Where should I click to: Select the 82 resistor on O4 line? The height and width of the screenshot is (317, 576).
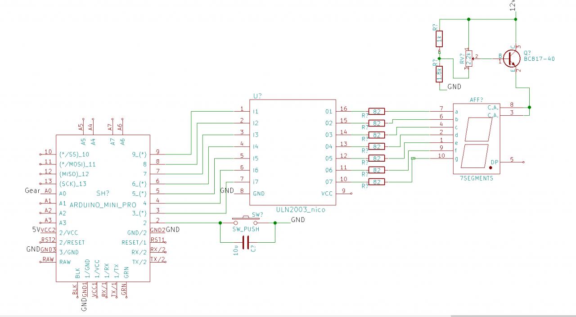(x=377, y=146)
